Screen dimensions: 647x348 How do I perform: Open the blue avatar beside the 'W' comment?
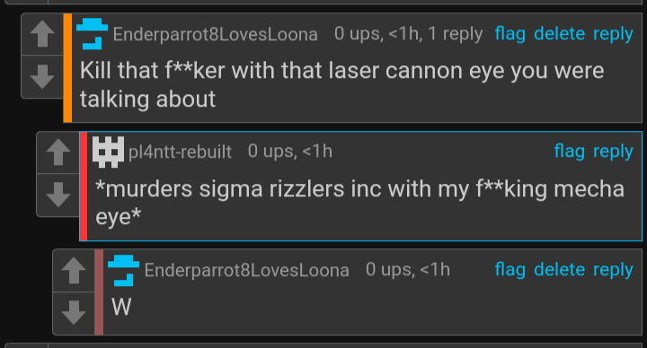123,270
